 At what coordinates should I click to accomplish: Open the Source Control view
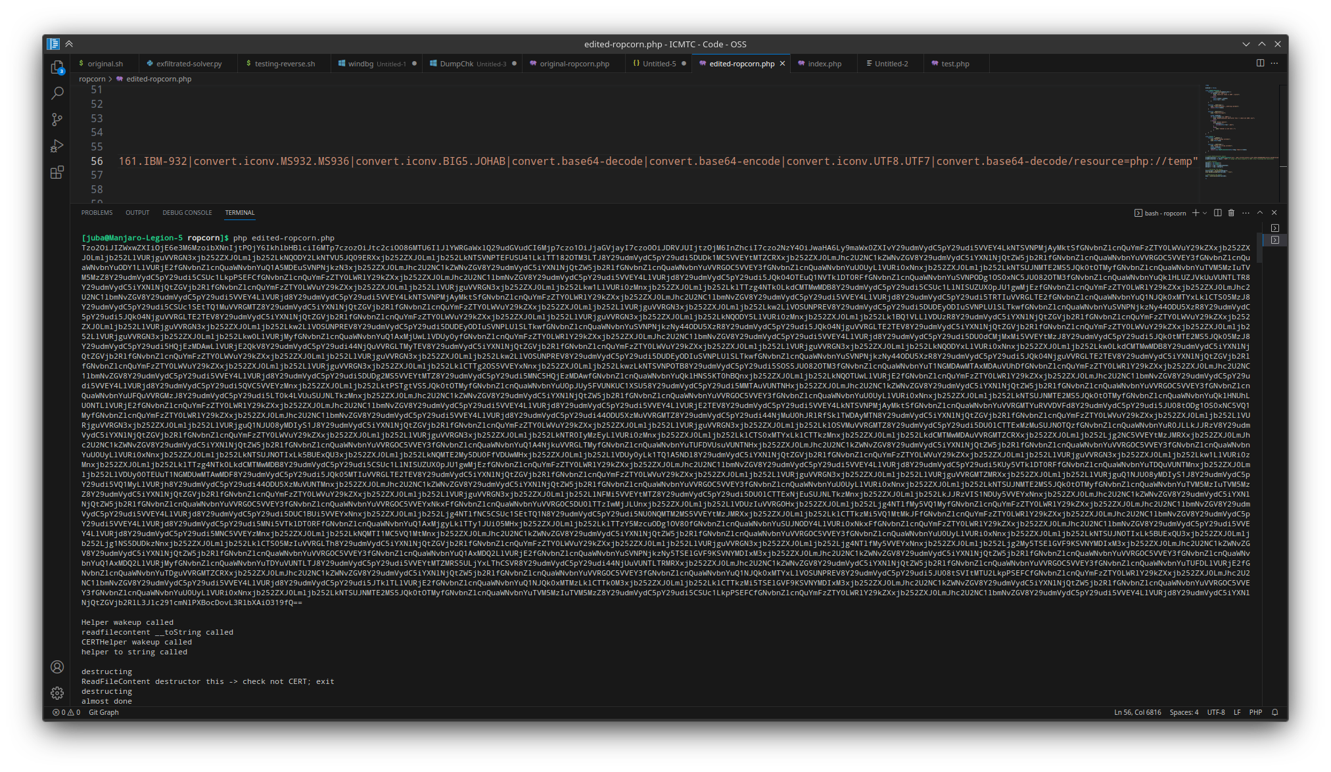pos(57,120)
